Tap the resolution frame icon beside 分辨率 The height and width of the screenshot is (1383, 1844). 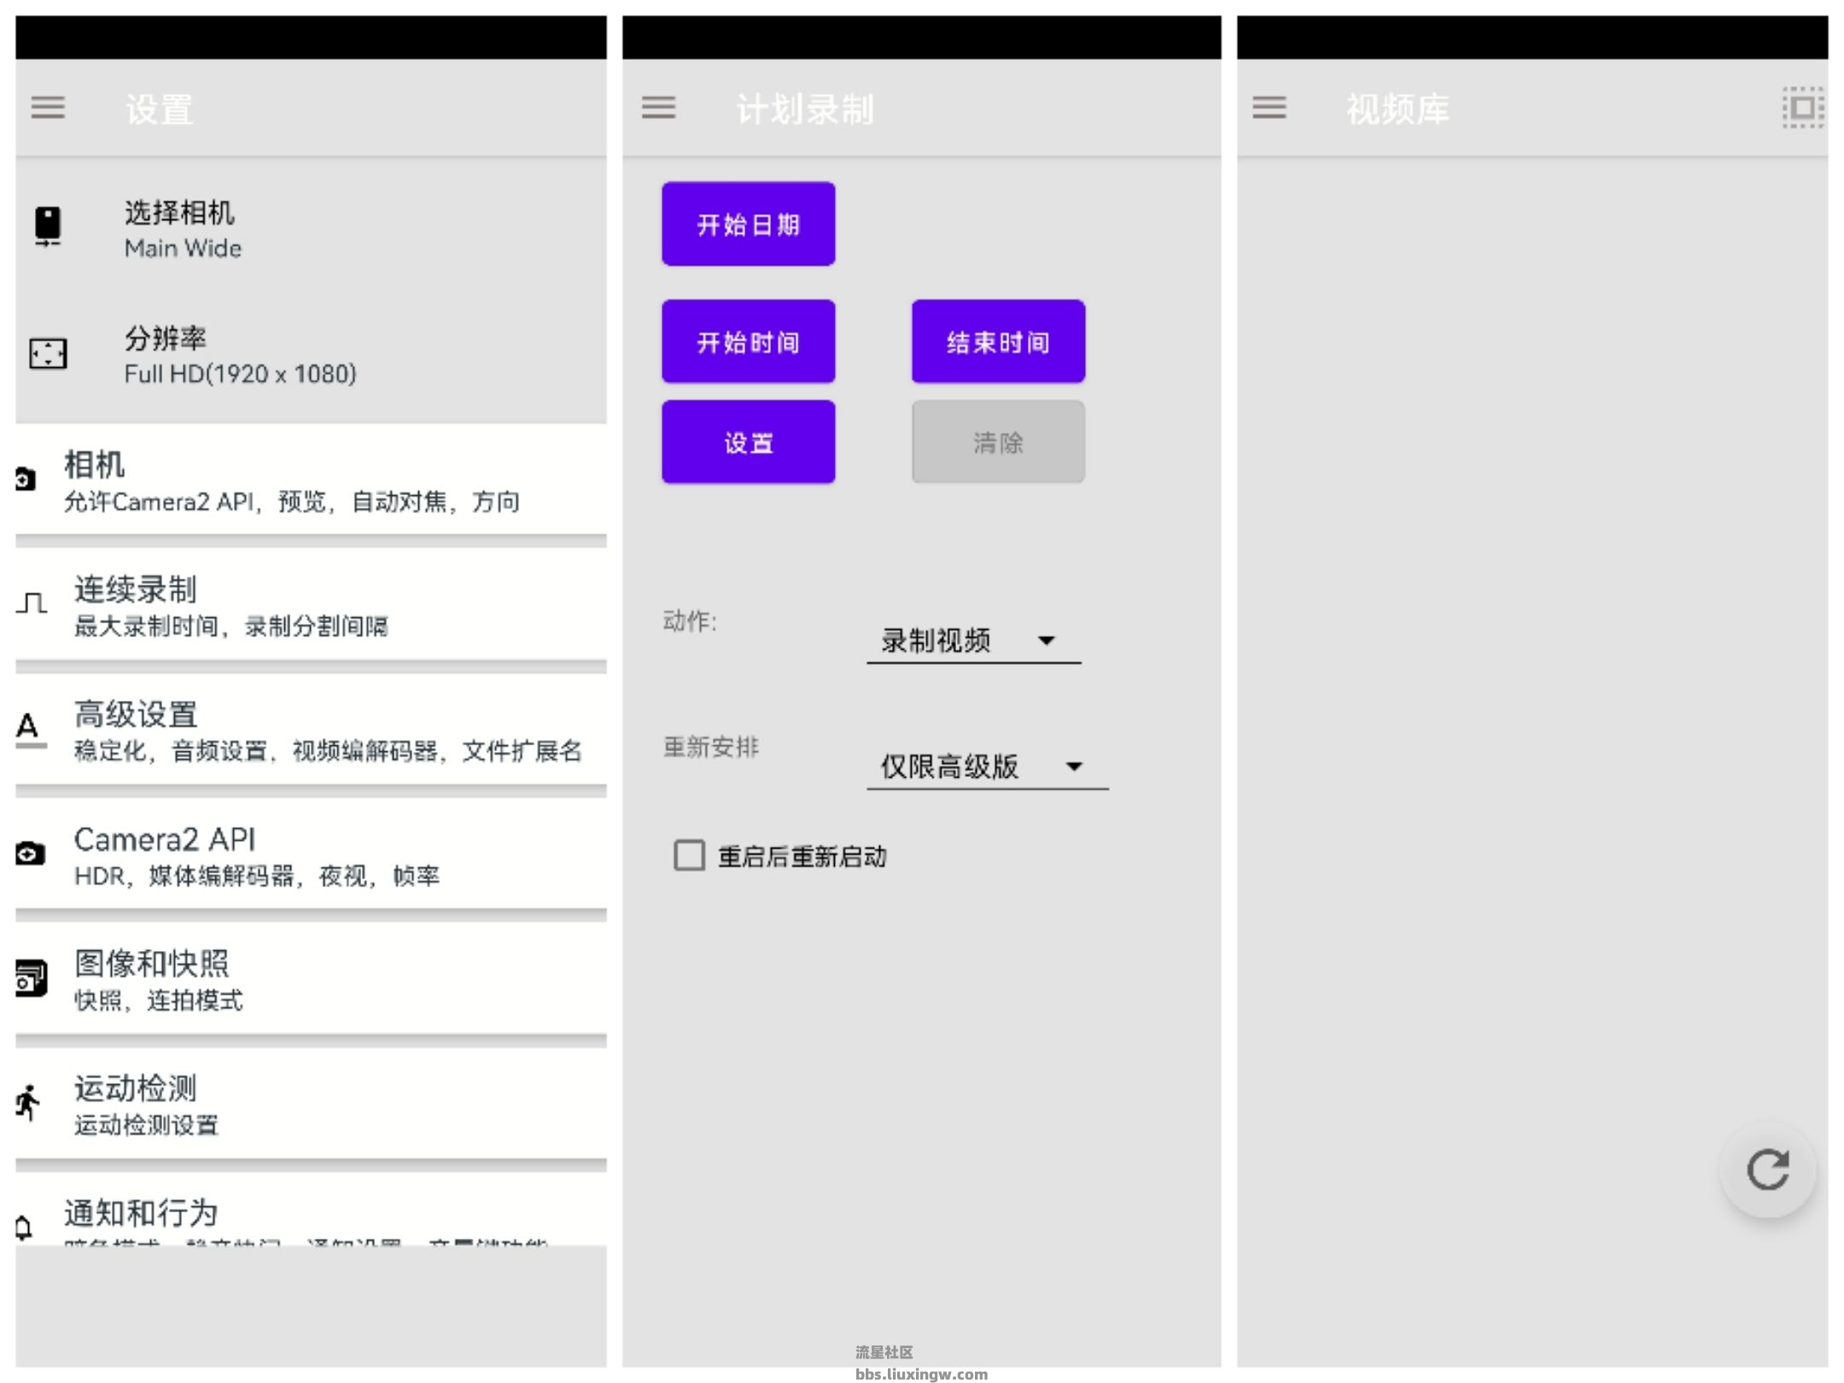click(48, 353)
